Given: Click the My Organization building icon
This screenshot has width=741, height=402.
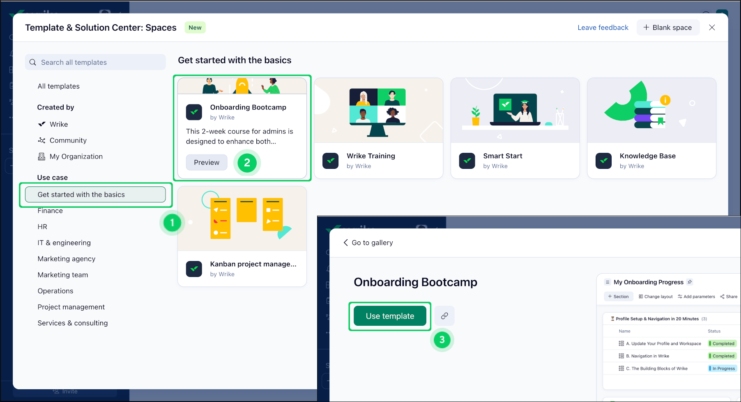Looking at the screenshot, I should pyautogui.click(x=42, y=157).
